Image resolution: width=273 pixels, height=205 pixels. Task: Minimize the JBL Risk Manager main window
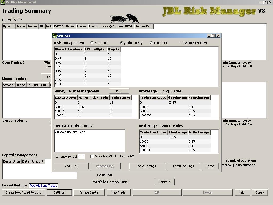[x=261, y=2]
